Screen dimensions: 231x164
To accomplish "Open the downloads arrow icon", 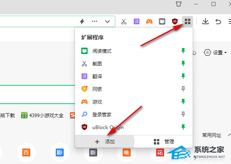I will coord(206,21).
